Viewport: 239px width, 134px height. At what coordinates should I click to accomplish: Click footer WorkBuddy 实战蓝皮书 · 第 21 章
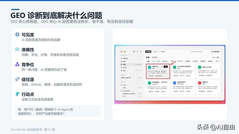tap(33, 130)
